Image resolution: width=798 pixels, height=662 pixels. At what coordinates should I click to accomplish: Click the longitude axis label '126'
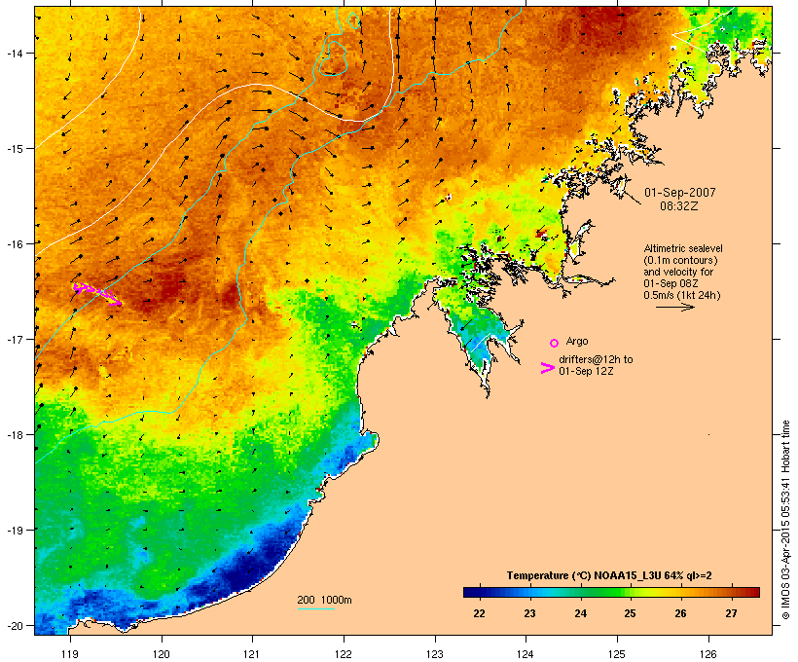coord(707,654)
